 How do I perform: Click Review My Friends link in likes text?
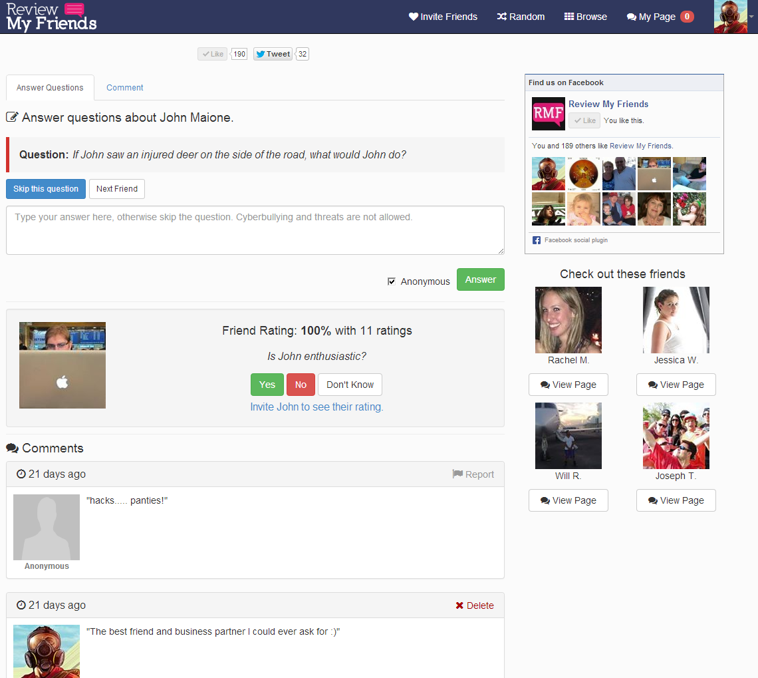(x=640, y=146)
